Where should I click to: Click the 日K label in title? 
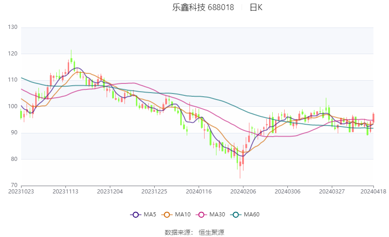click(256, 7)
